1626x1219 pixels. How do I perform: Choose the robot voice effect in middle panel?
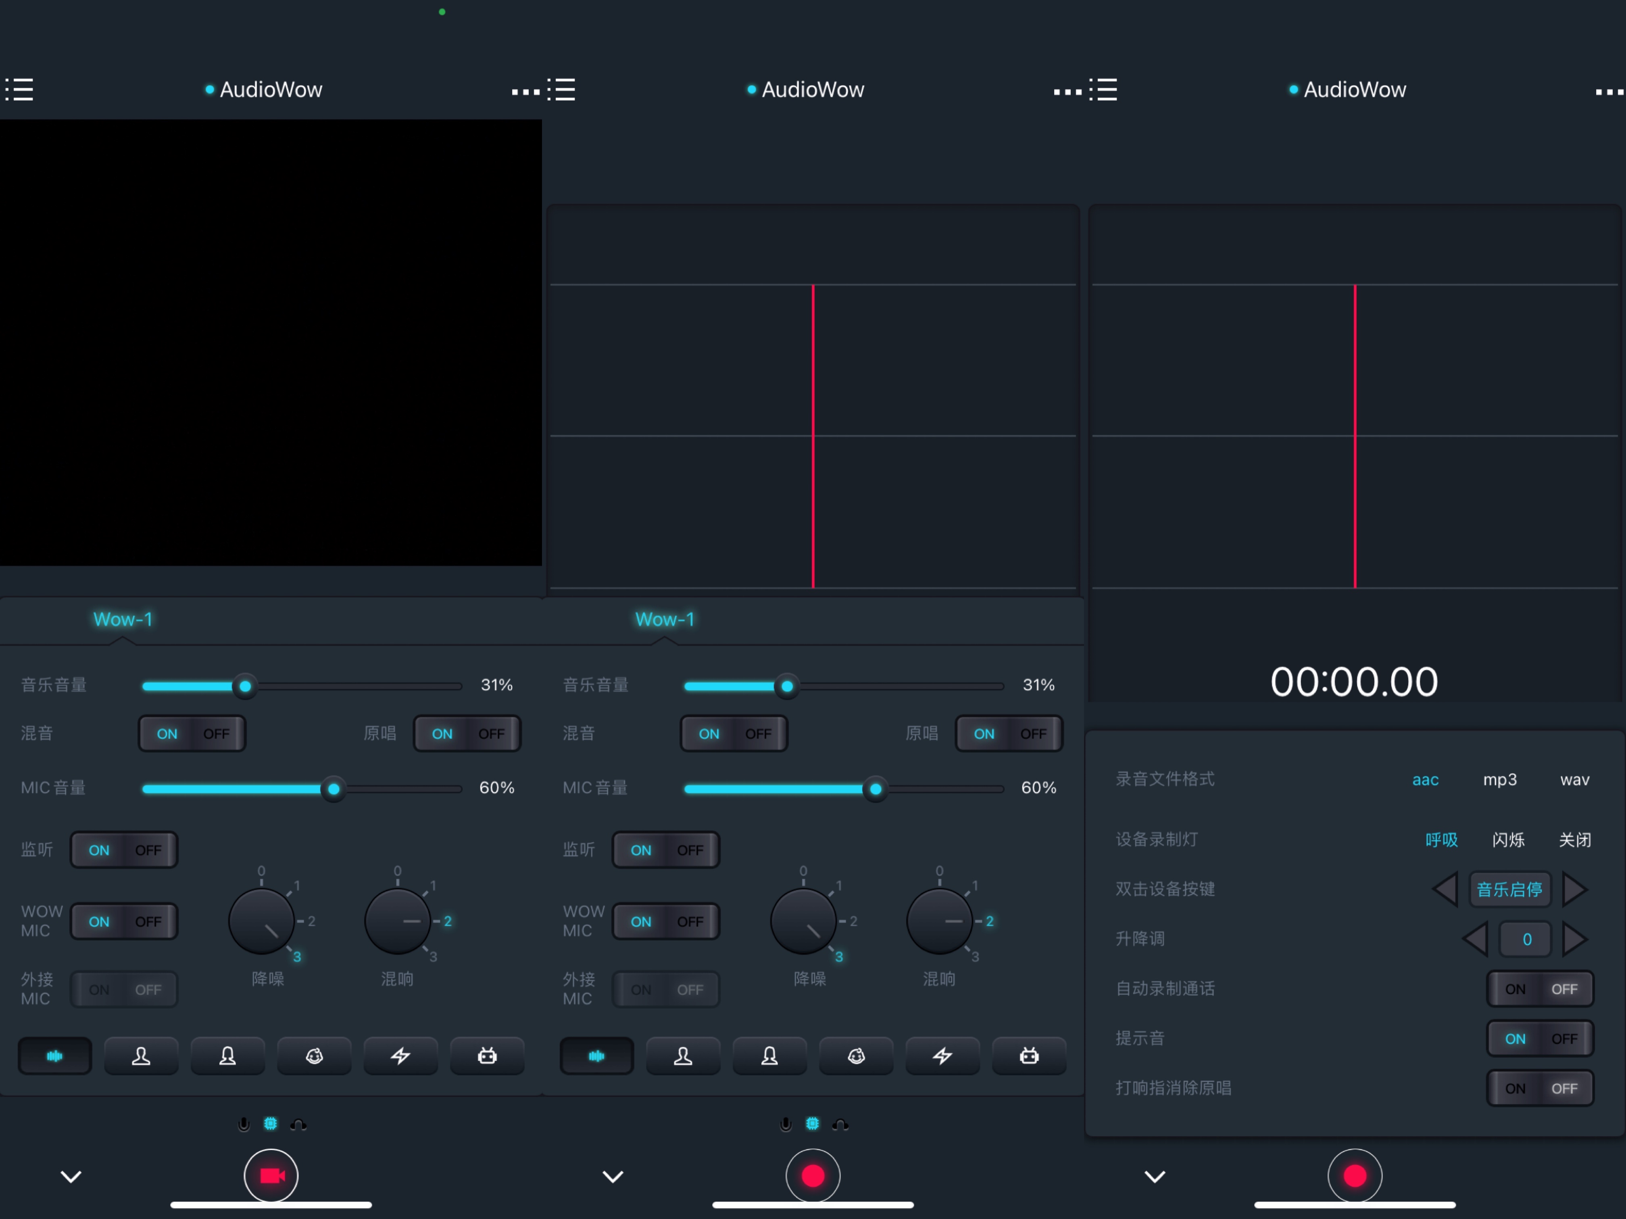coord(1029,1056)
